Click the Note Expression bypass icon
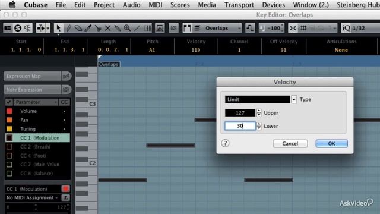 (66, 90)
